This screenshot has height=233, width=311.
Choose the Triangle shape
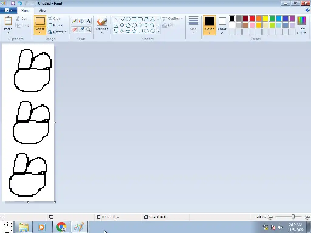point(152,19)
